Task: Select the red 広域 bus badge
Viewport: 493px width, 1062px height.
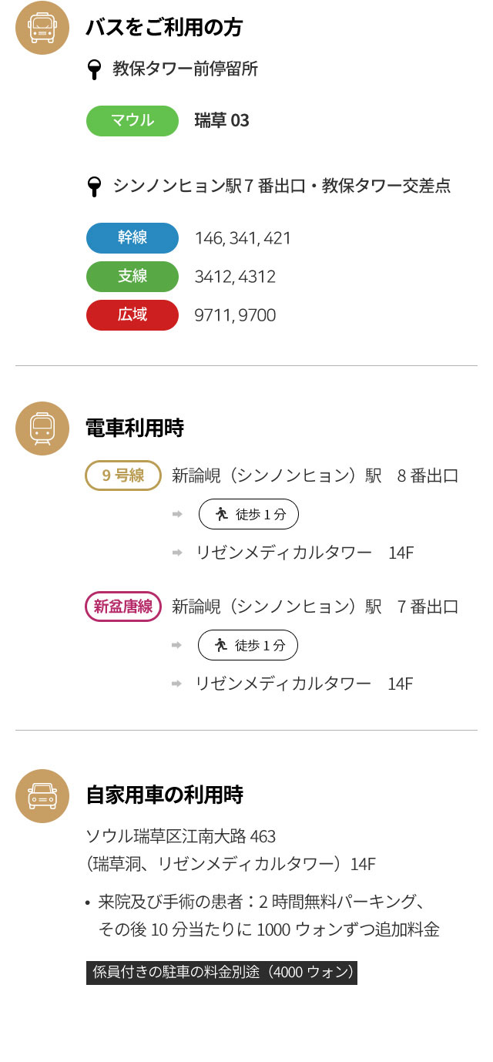Action: pos(132,315)
